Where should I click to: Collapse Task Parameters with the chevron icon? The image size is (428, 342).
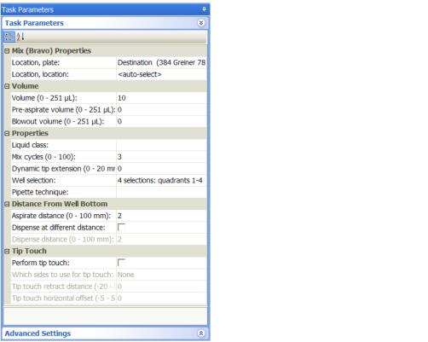pos(201,23)
